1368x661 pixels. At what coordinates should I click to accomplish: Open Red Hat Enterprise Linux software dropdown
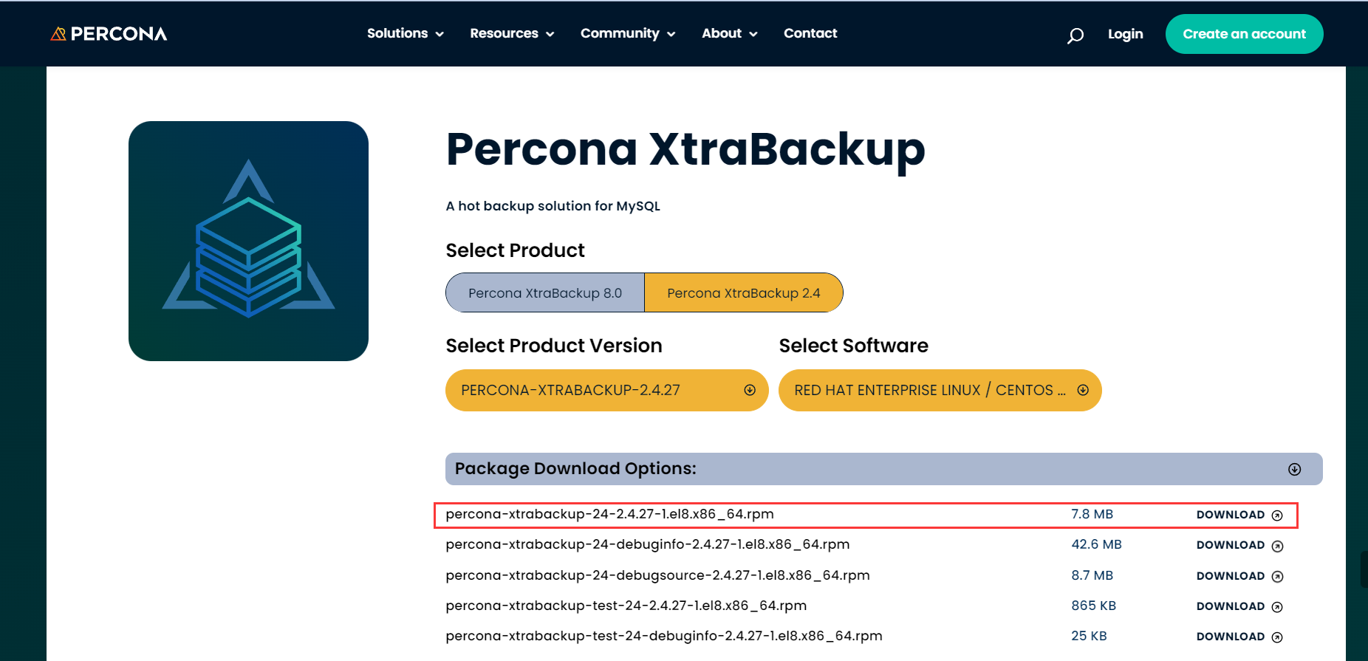940,390
